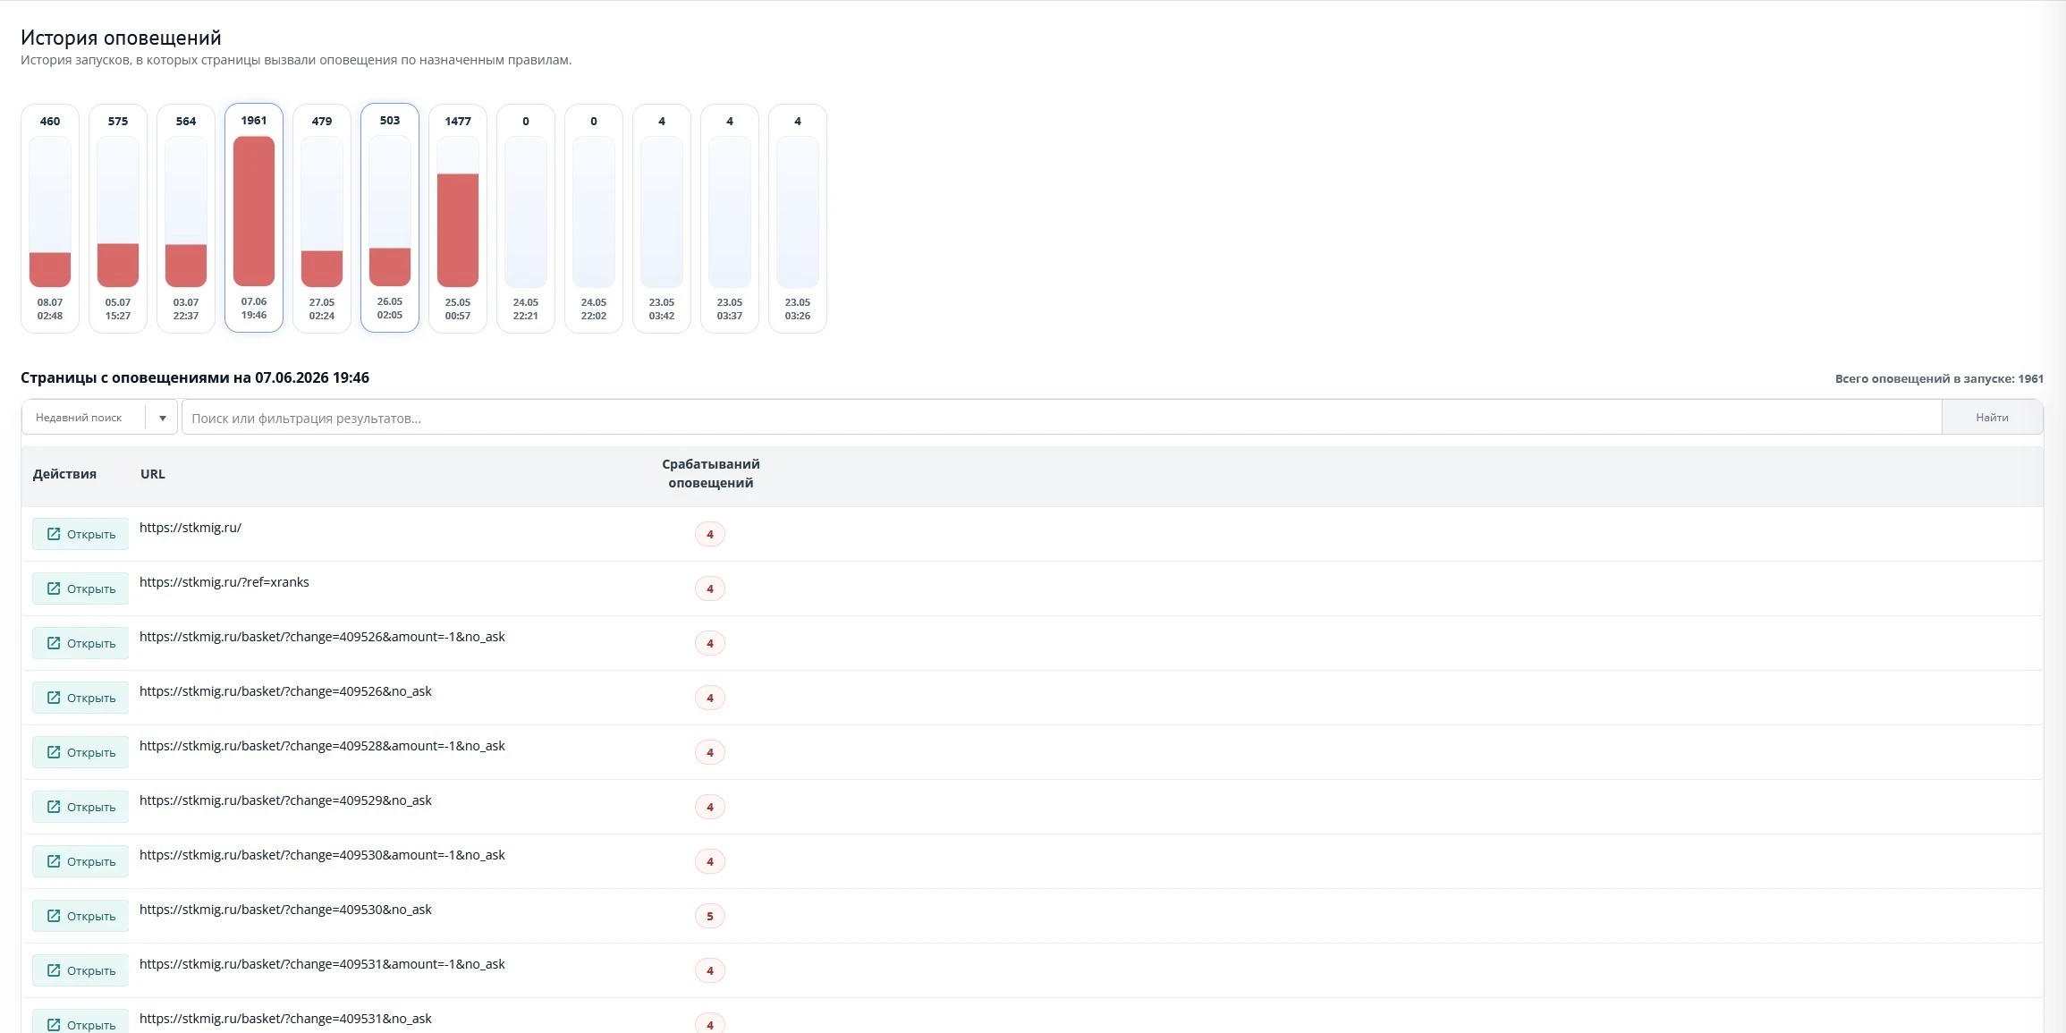The width and height of the screenshot is (2066, 1033).
Task: Select the 24.05 22:21 run card
Action: (526, 218)
